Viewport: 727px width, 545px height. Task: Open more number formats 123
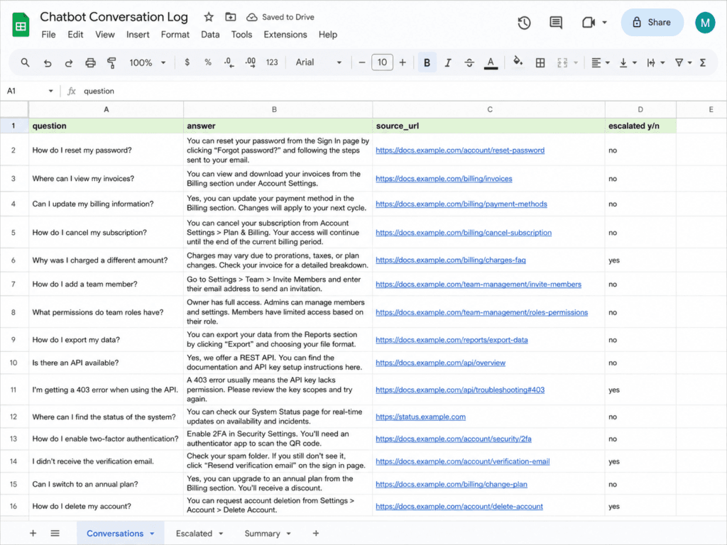tap(272, 62)
